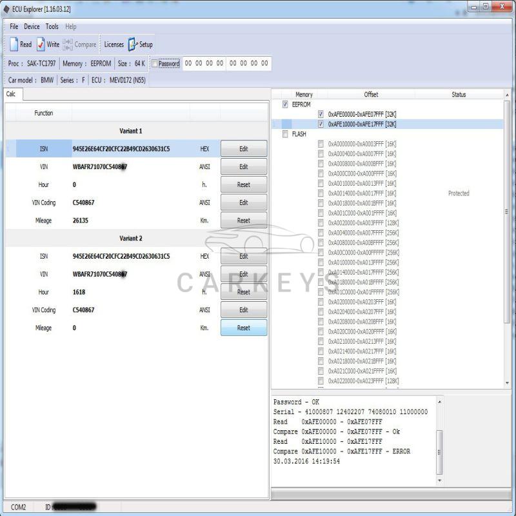The width and height of the screenshot is (516, 516).
Task: Open Setup from the toolbar
Action: coord(141,44)
